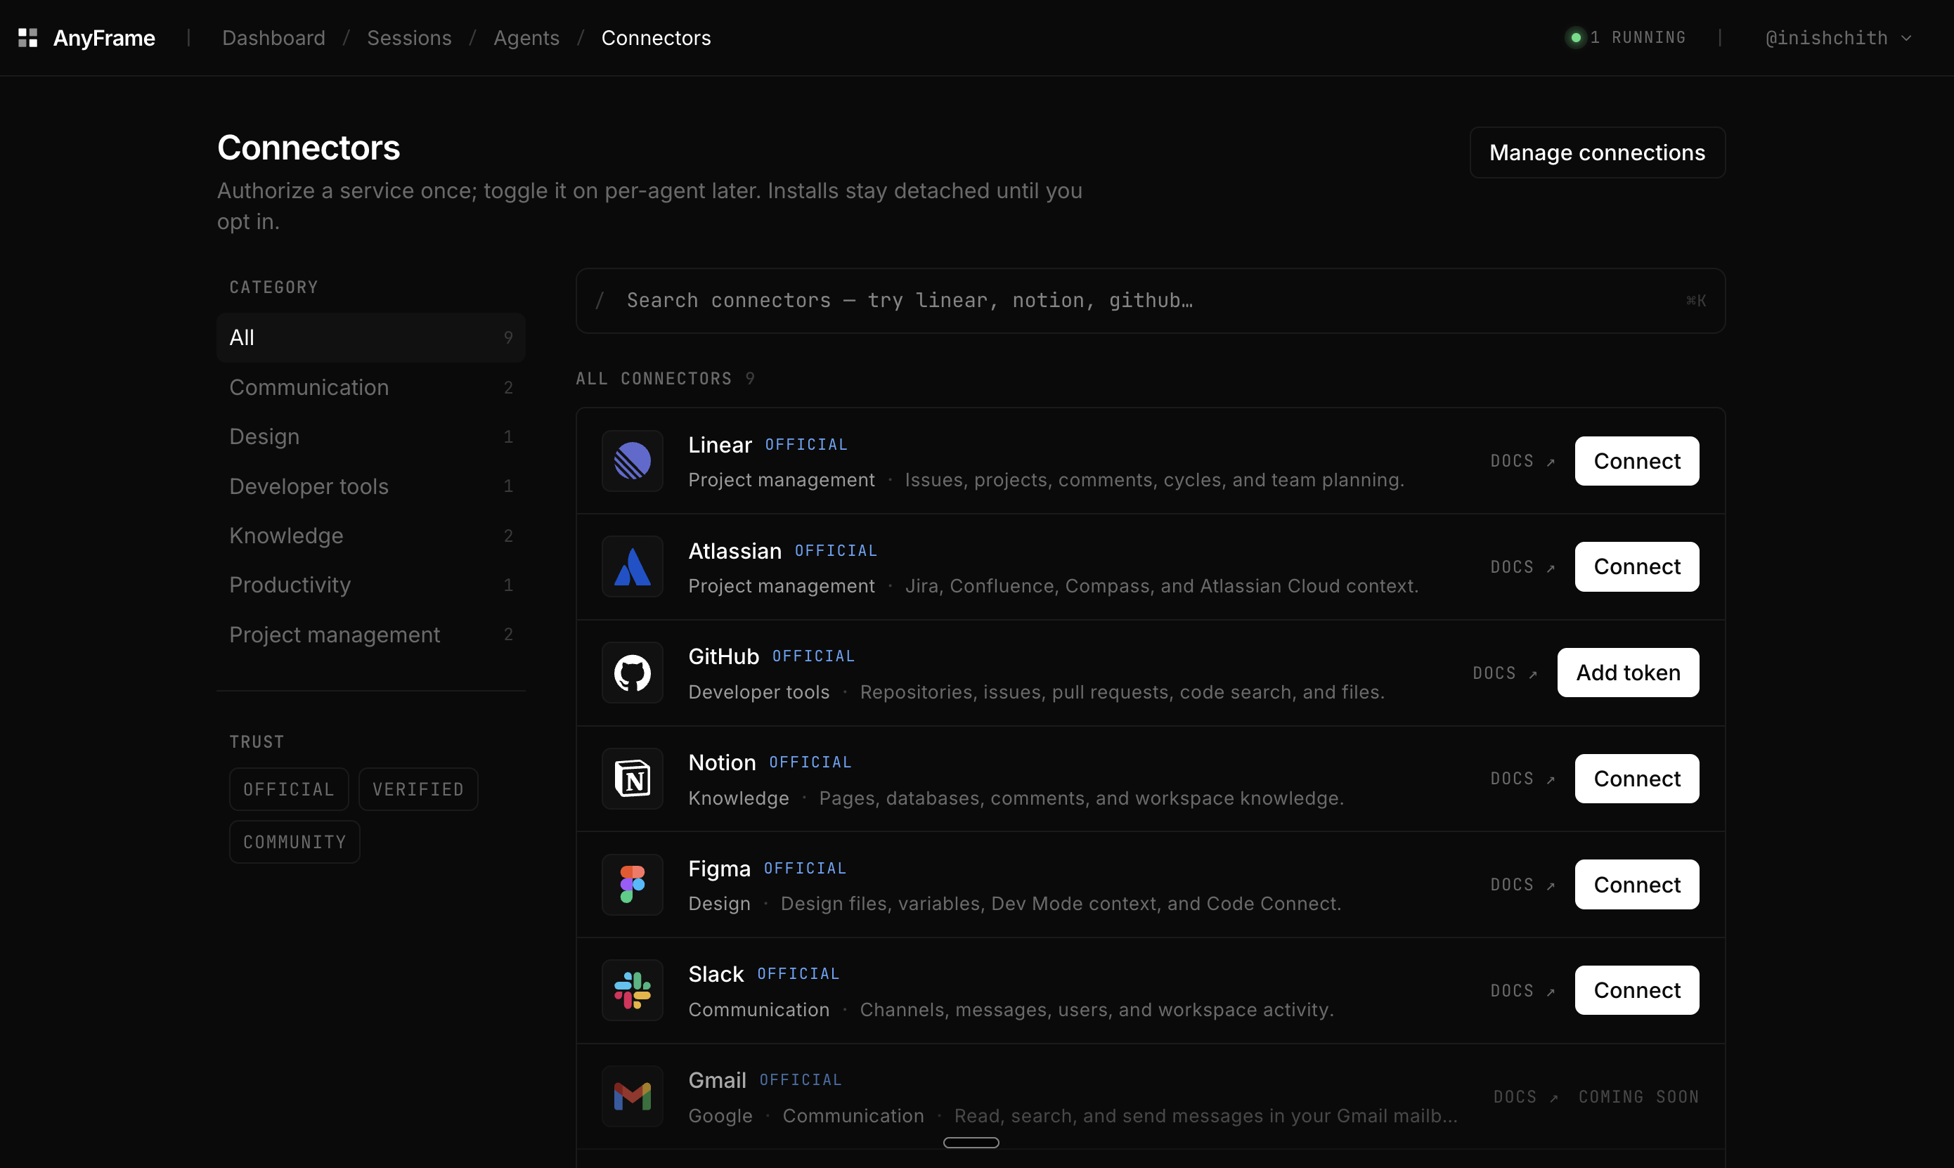Image resolution: width=1954 pixels, height=1168 pixels.
Task: Open GitHub docs link
Action: coord(1505,673)
